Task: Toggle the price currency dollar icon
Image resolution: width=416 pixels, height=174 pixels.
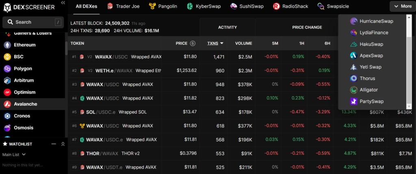Action: pyautogui.click(x=193, y=43)
